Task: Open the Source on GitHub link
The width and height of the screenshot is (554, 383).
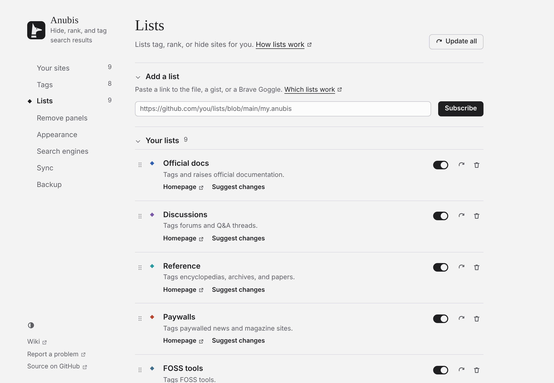Action: [57, 366]
